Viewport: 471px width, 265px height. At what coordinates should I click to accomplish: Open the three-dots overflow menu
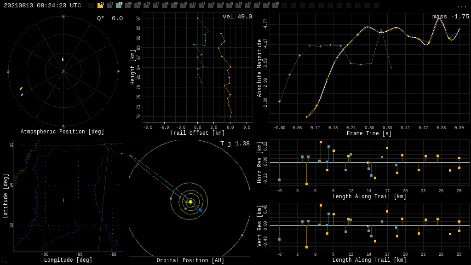pos(461,6)
